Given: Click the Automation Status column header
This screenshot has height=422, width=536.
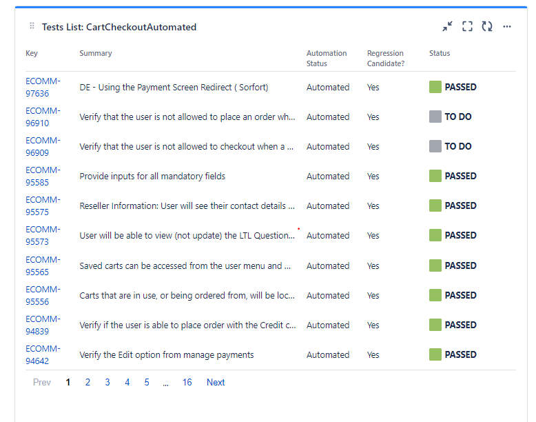Looking at the screenshot, I should (327, 58).
